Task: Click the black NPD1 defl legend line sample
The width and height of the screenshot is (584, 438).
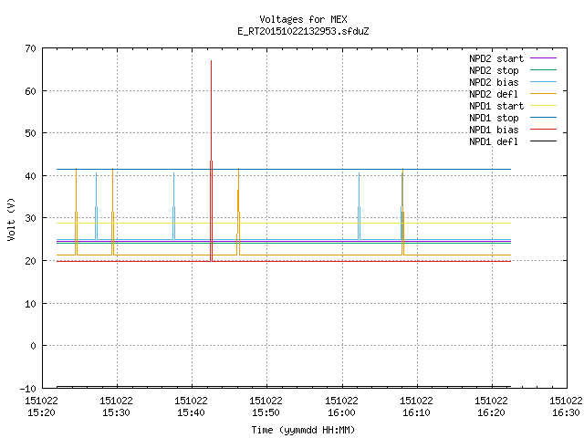Action: click(x=543, y=141)
